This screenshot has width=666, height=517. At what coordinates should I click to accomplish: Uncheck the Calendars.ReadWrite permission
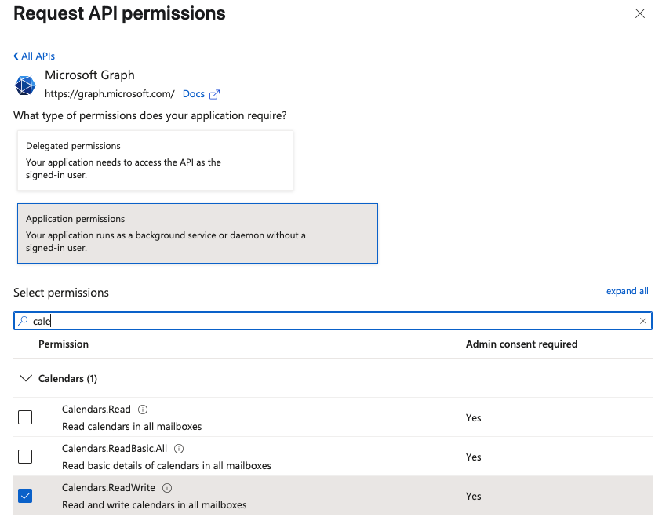coord(25,496)
